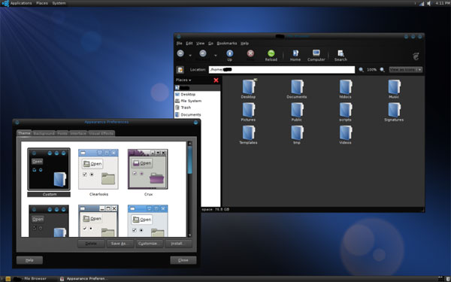Close the Places side pane

click(x=216, y=80)
